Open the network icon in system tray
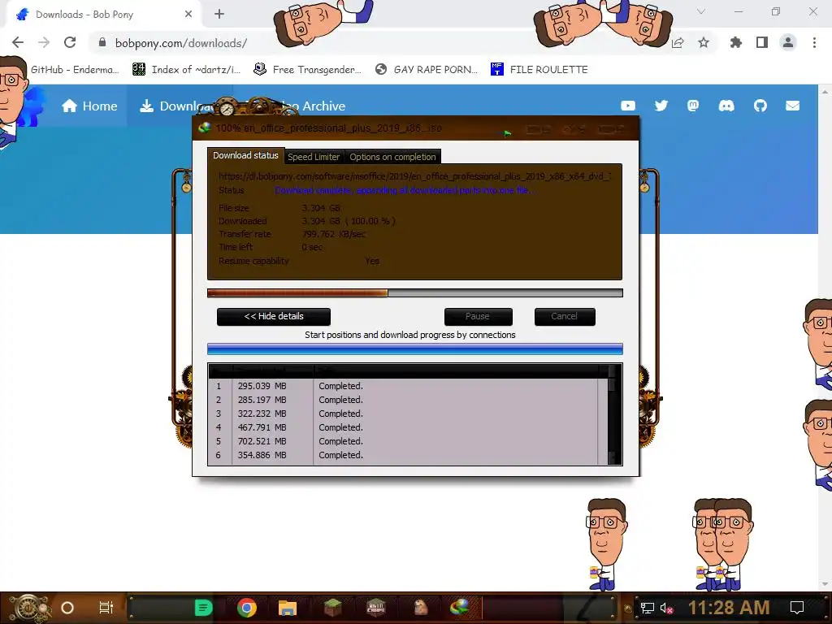832x624 pixels. [648, 608]
